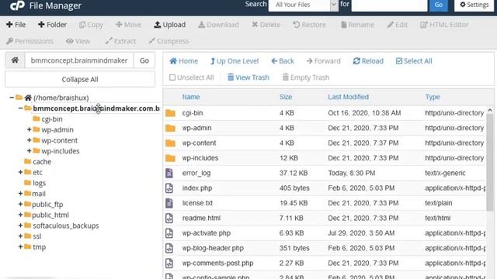Viewport: 497px width, 279px height.
Task: Expand the tmp tree folder
Action: (x=20, y=246)
